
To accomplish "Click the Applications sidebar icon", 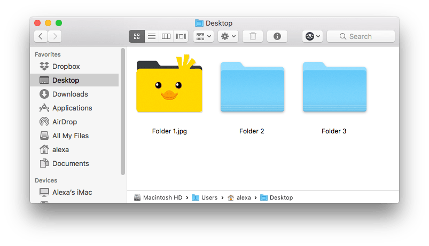I will click(44, 108).
